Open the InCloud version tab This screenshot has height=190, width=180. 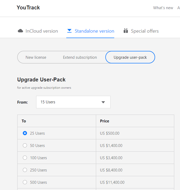click(41, 31)
